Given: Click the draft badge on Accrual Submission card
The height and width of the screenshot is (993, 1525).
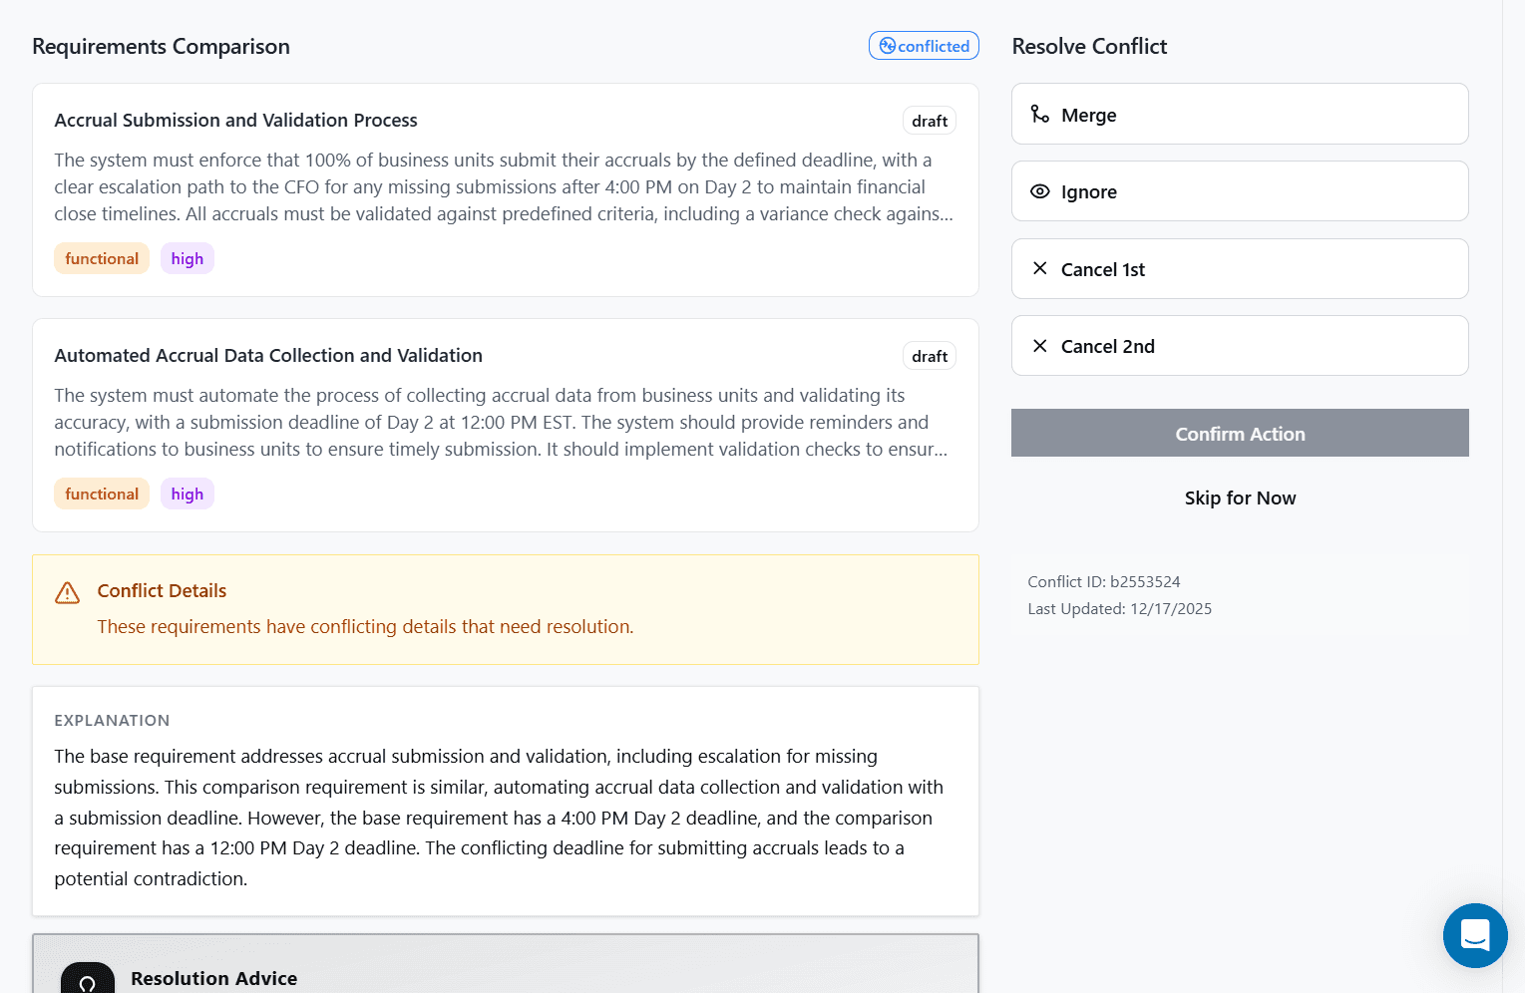Looking at the screenshot, I should (929, 120).
